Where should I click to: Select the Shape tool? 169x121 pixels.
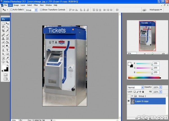click(x=7, y=54)
